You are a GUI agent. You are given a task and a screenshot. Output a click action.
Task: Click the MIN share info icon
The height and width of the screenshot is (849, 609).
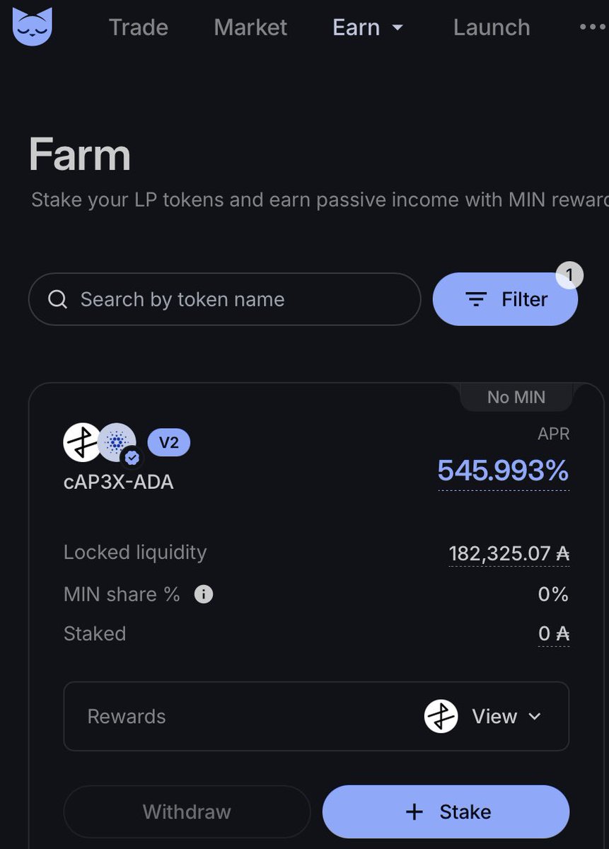click(x=204, y=594)
